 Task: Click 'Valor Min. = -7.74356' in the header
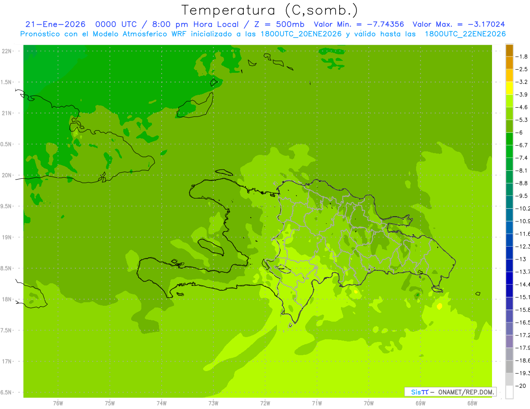(359, 25)
